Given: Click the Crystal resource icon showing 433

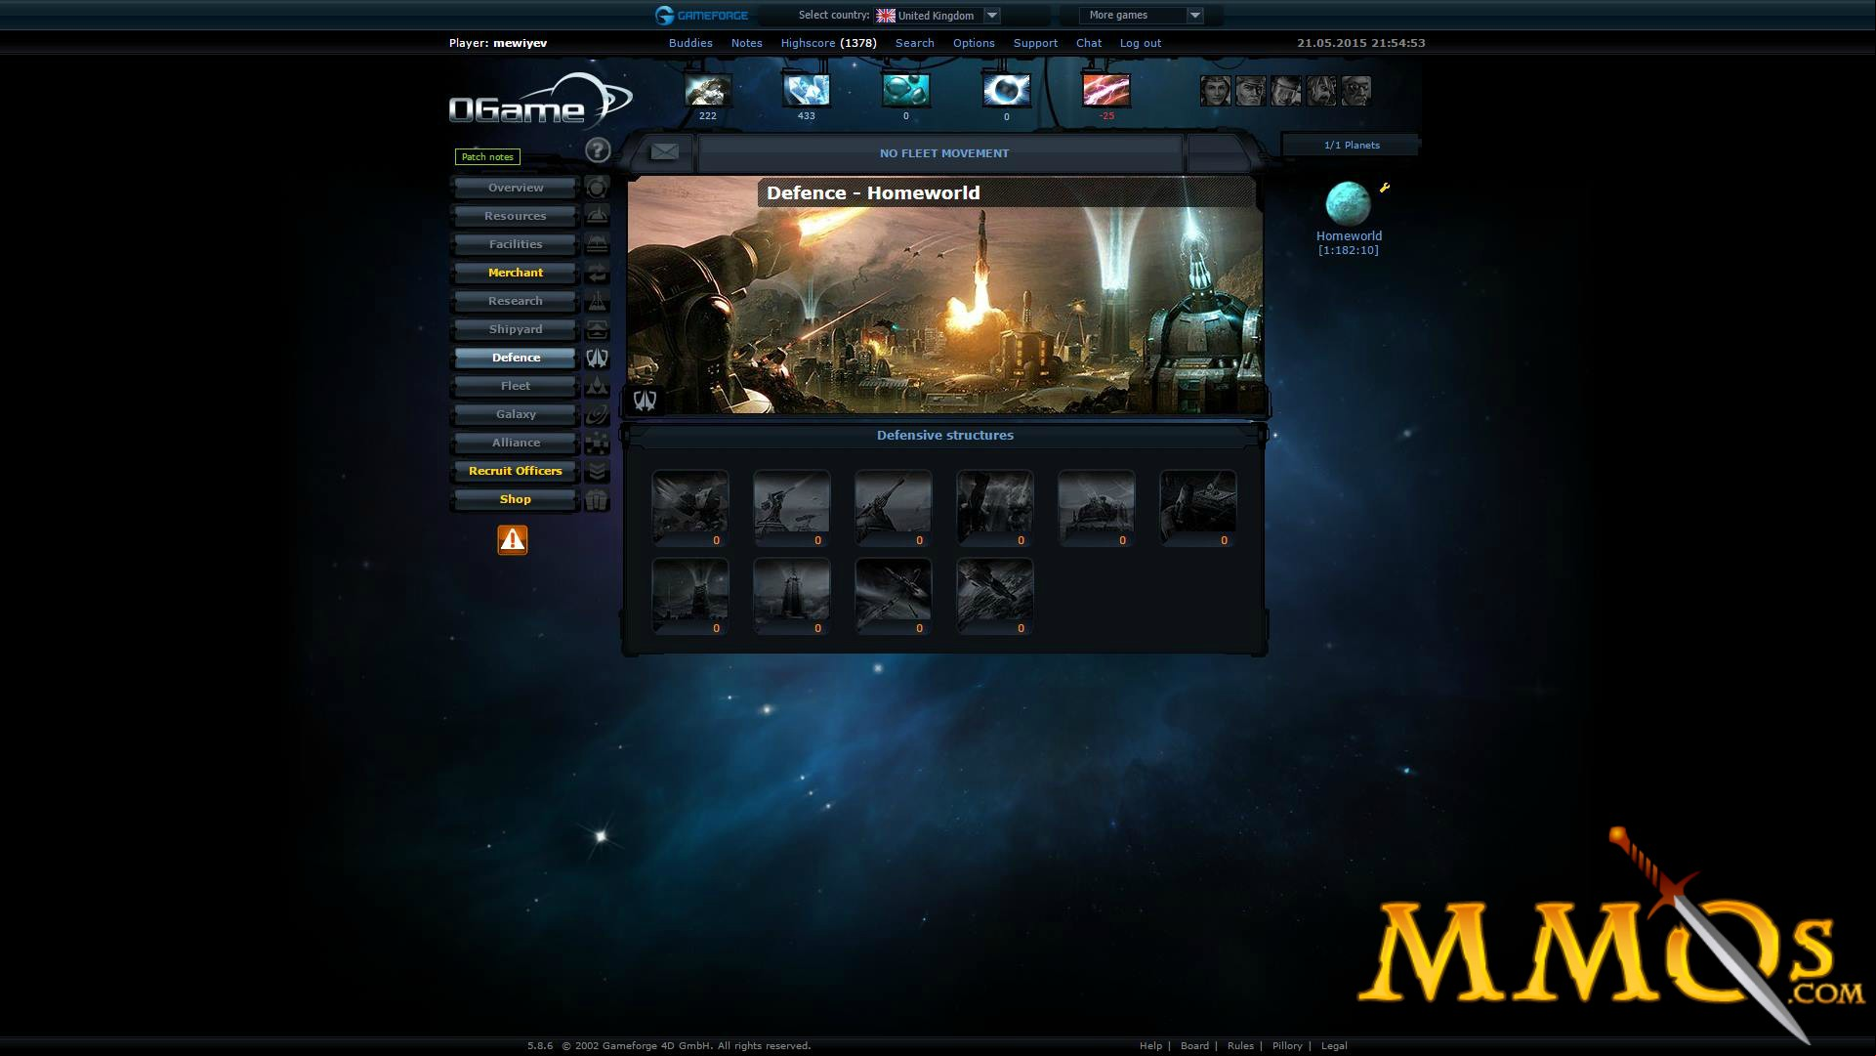Looking at the screenshot, I should pos(807,90).
